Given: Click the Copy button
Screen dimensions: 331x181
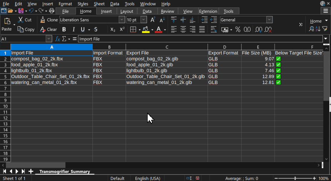Looking at the screenshot, I should click(x=26, y=30).
